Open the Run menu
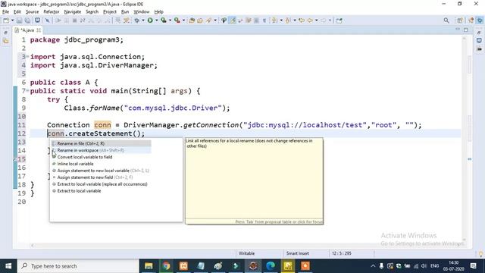 click(125, 12)
